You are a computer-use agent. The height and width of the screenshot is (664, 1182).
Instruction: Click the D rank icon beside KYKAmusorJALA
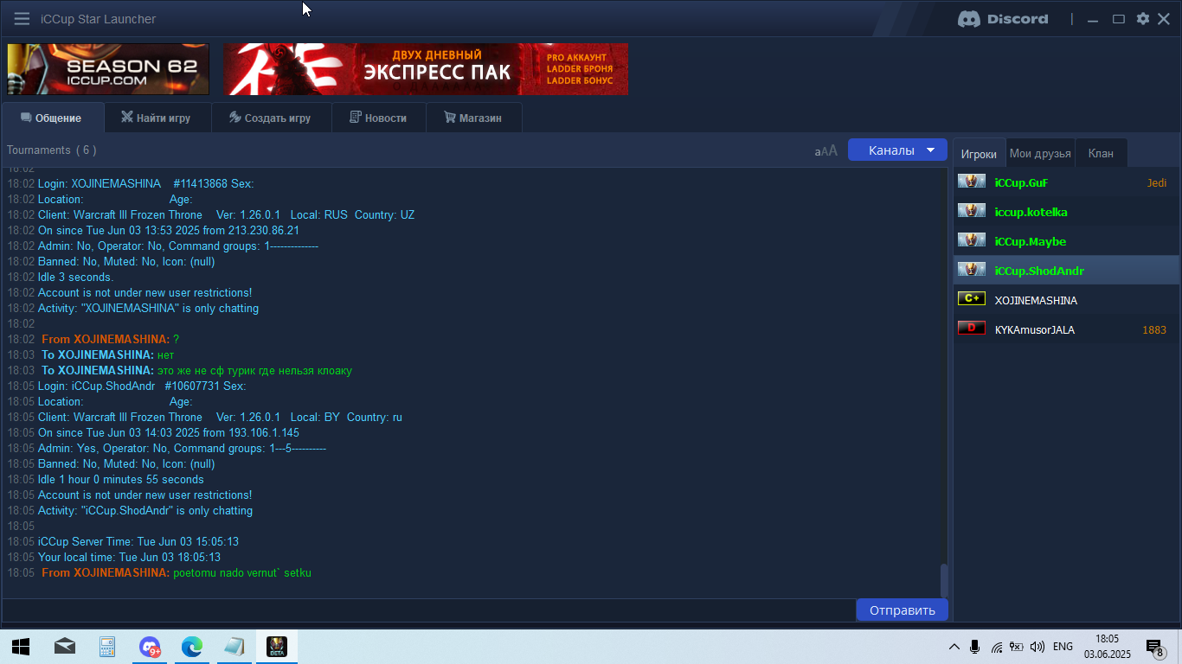pyautogui.click(x=972, y=329)
